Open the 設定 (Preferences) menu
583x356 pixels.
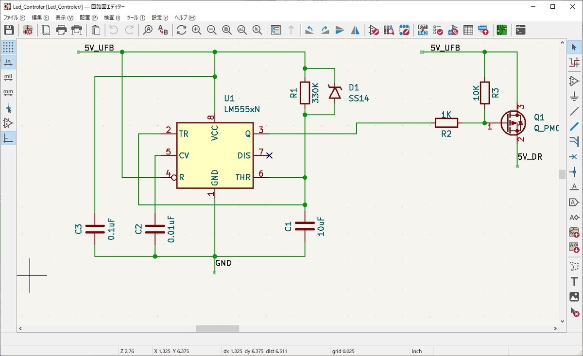(160, 17)
